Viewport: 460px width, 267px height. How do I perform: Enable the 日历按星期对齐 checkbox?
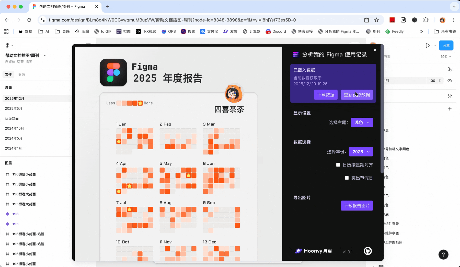coord(338,165)
